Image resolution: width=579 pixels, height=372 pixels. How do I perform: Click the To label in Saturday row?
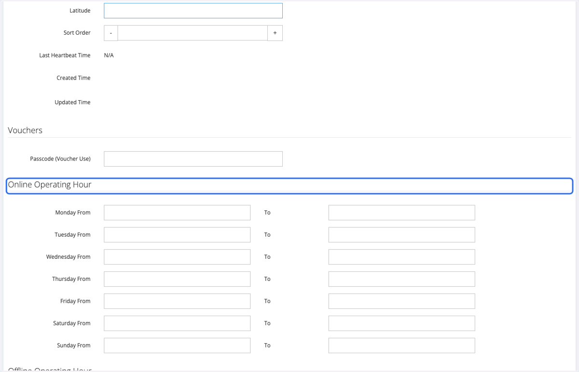pyautogui.click(x=267, y=323)
